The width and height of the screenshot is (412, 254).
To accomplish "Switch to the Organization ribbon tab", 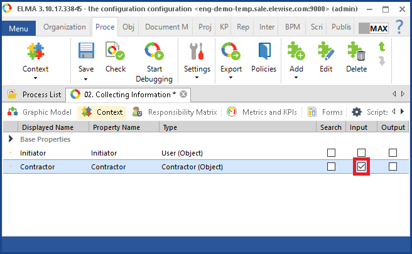I will pos(64,28).
